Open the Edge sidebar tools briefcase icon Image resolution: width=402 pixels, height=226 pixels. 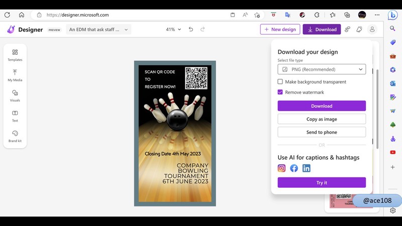392,56
